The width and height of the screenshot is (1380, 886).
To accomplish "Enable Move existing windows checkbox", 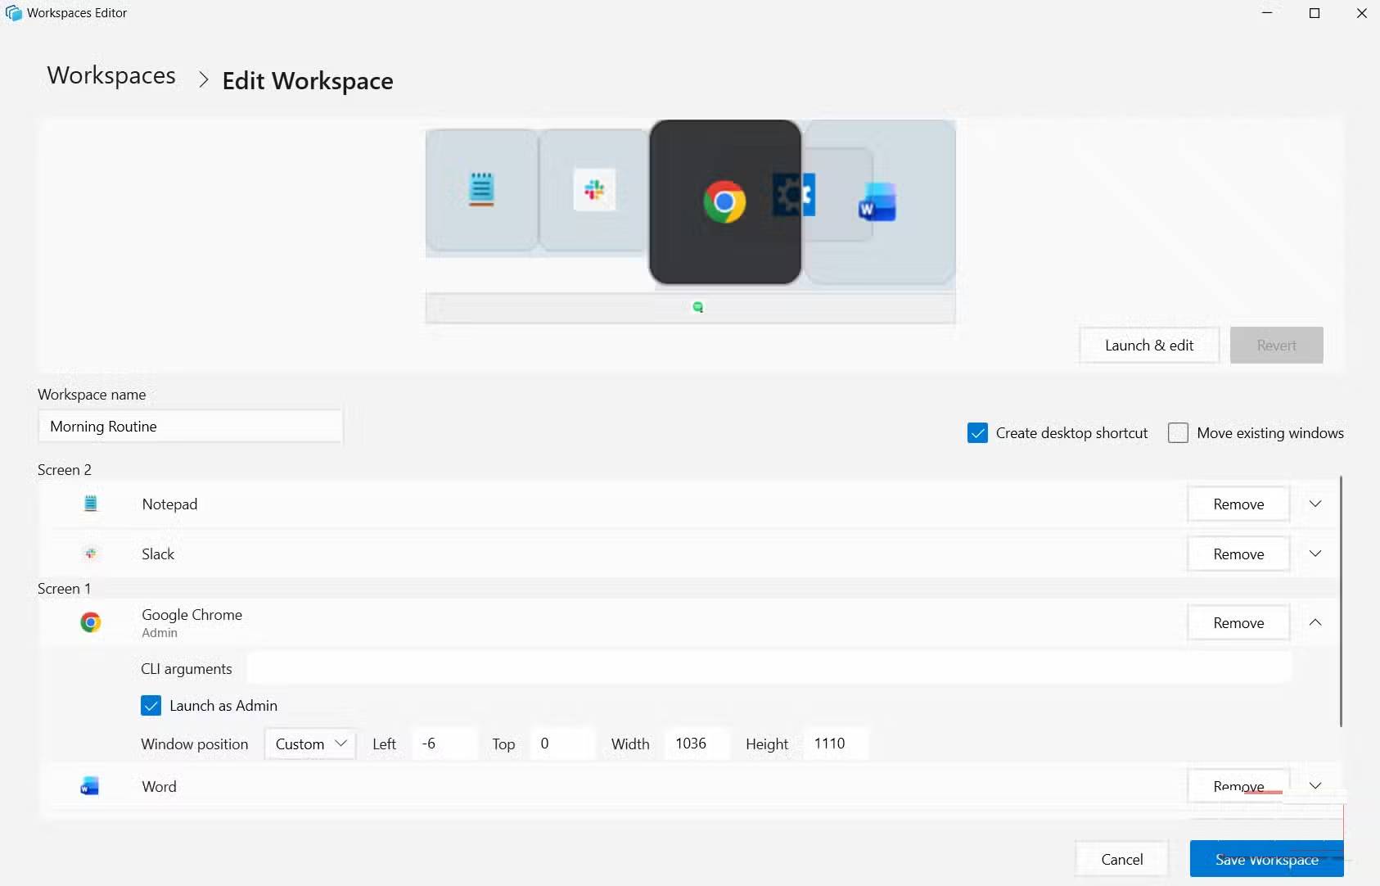I will (1178, 433).
